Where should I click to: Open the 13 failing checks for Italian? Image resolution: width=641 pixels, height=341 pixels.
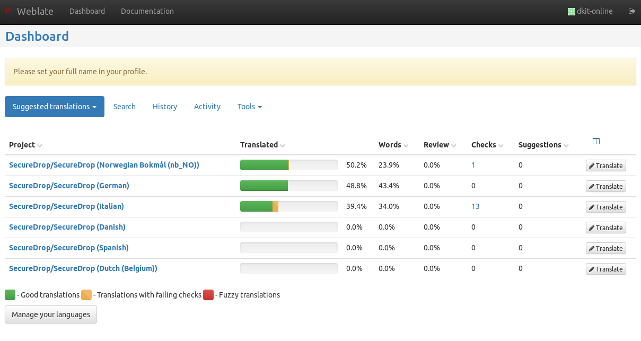coord(476,206)
